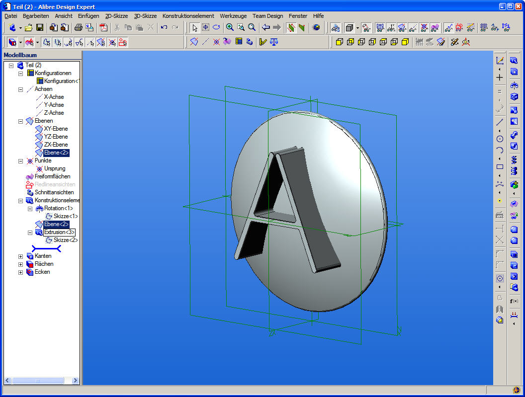
Task: Insert a reference point from the toolbar
Action: click(216, 42)
